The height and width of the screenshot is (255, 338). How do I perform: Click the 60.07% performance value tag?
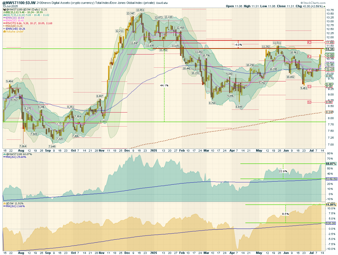pos(330,164)
